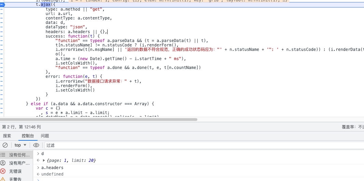Toggle breakpoint on the dataType json line
This screenshot has height=181, width=364.
[2, 27]
